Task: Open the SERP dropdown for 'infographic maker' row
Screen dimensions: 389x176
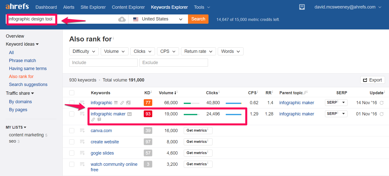Action: click(336, 114)
